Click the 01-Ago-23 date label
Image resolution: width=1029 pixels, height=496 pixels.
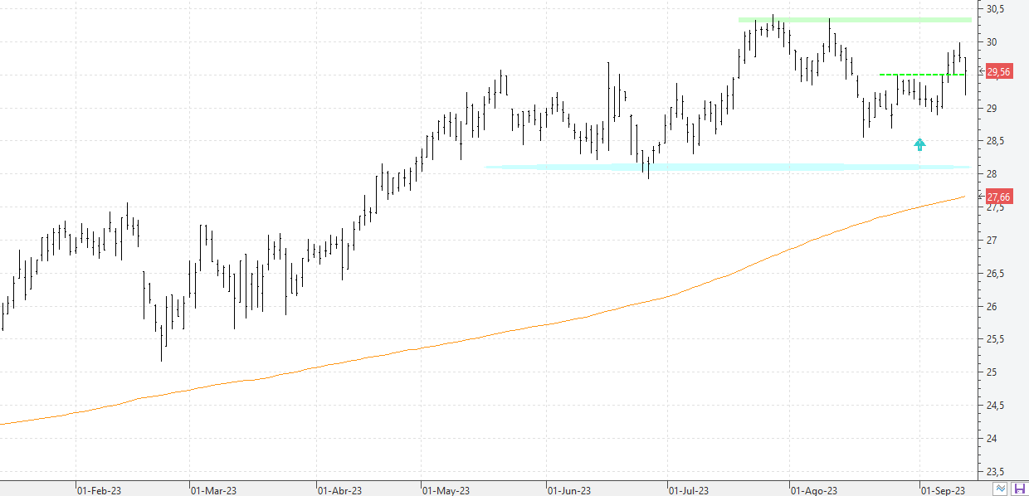tap(814, 490)
